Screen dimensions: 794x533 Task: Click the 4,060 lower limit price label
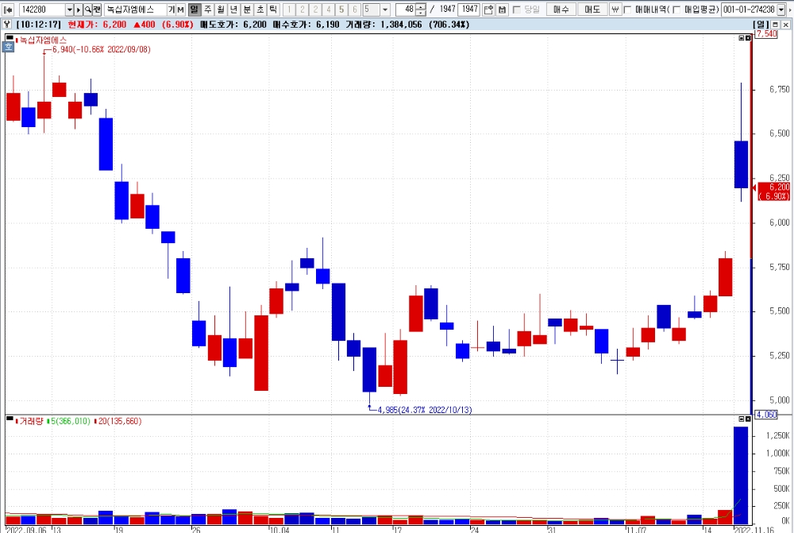pos(766,415)
